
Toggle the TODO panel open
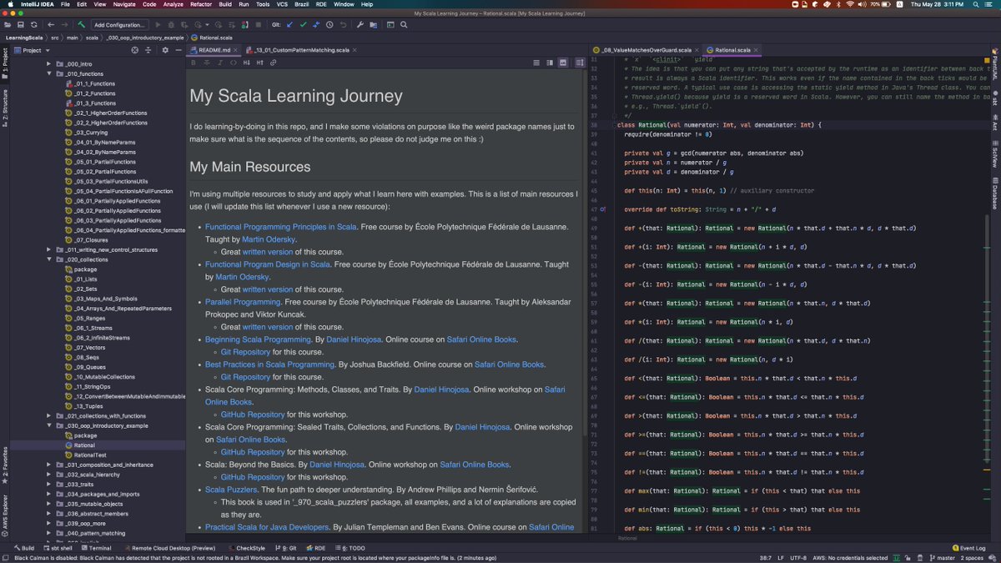point(355,548)
